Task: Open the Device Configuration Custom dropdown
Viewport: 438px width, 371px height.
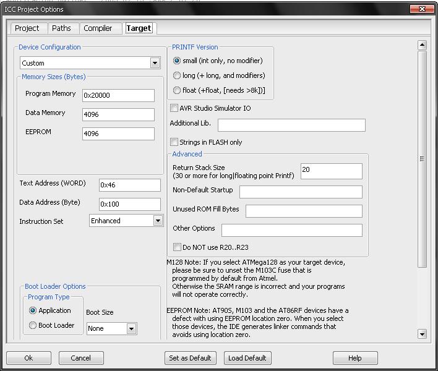Action: tap(155, 63)
